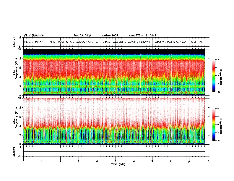This screenshot has width=234, height=181.
Task: Click the ch.1 spectrogram color bar
Action: click(214, 76)
